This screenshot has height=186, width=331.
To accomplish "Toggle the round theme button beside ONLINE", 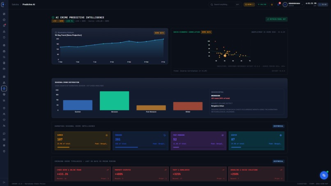I will pos(272,5).
